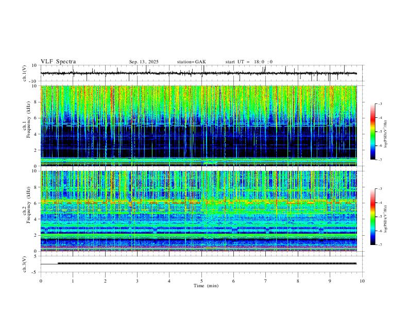Viewport: 408px width, 315px height.
Task: Click the lower color bar's "-3" label
Action: 380,189
